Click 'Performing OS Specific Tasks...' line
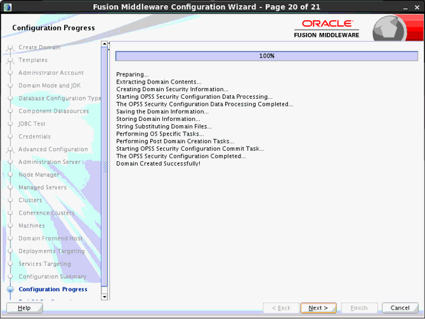The height and width of the screenshot is (319, 425). (160, 134)
